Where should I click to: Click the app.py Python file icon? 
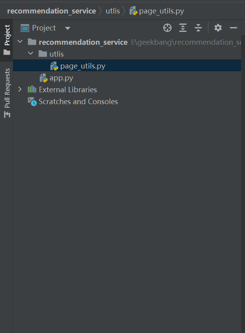coord(43,78)
